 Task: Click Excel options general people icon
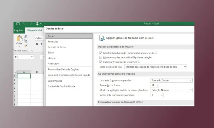point(102,38)
